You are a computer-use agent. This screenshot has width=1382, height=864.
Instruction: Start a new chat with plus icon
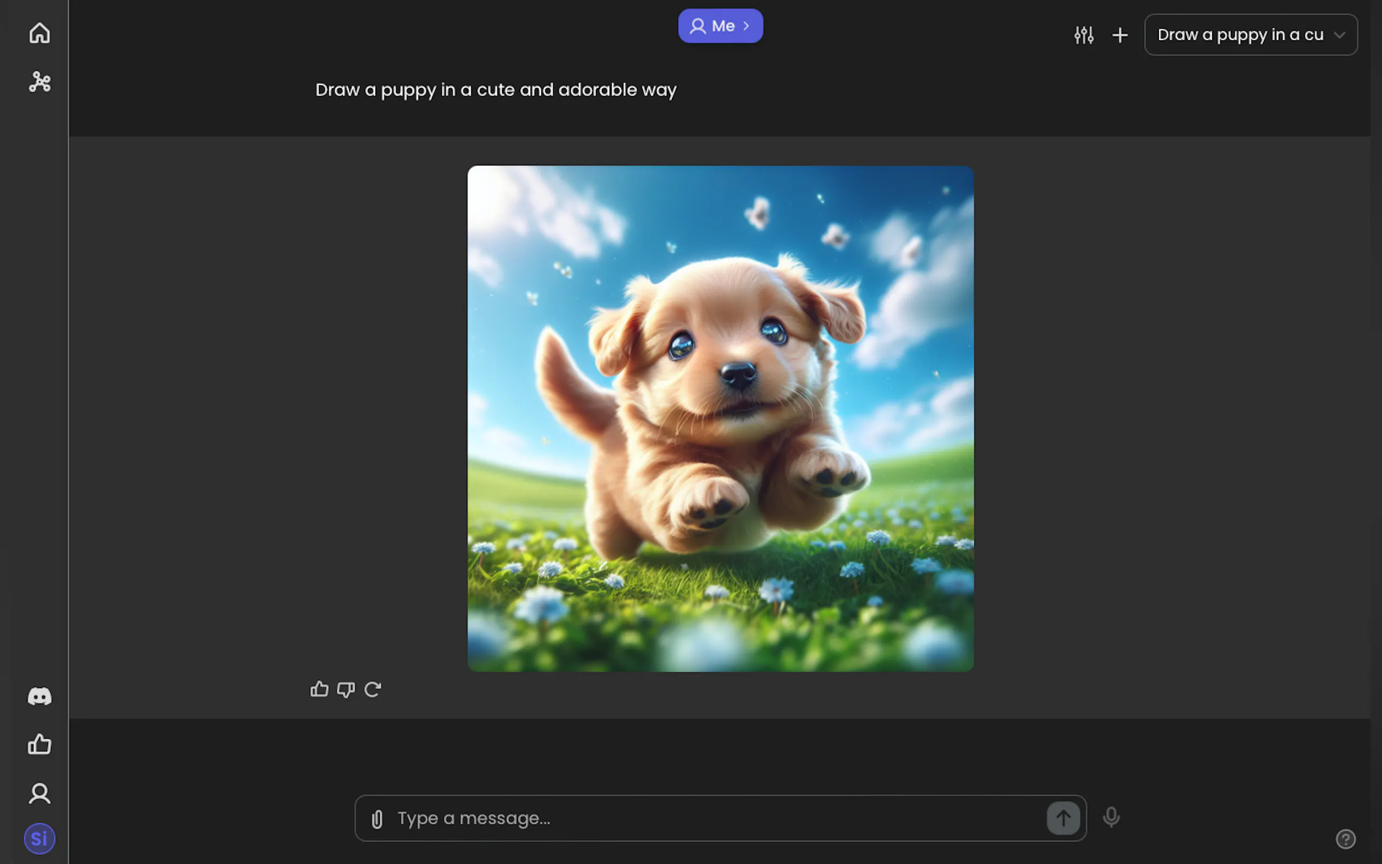(x=1120, y=35)
